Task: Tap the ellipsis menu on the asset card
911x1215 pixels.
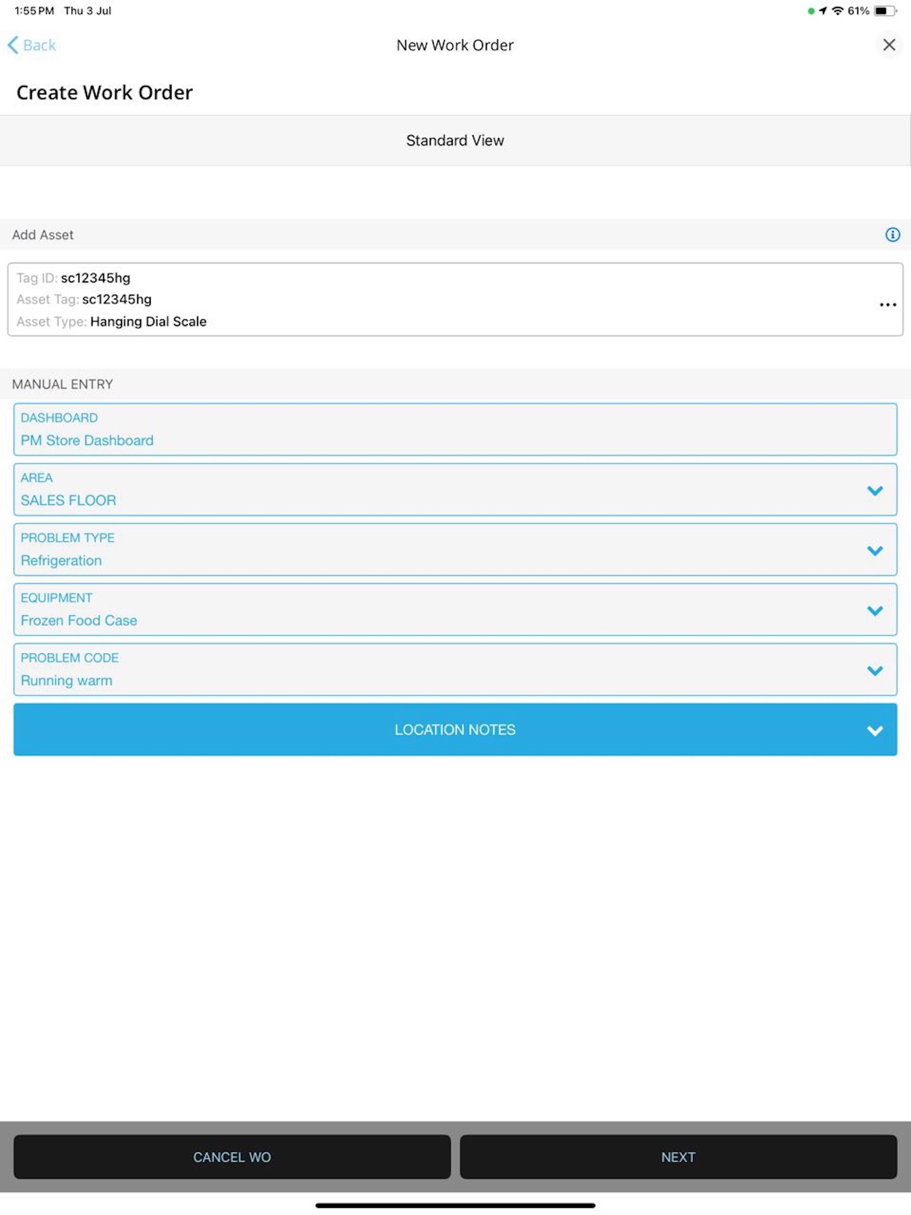Action: tap(887, 305)
